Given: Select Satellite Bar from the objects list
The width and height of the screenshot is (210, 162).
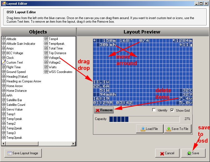Looking at the screenshot, I should click(x=14, y=100).
